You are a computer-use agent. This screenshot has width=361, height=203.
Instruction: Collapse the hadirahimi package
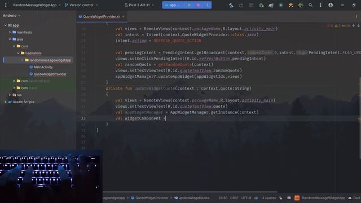point(18,53)
